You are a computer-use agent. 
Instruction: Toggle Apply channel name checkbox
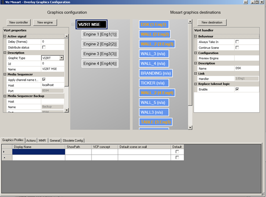click(x=44, y=79)
